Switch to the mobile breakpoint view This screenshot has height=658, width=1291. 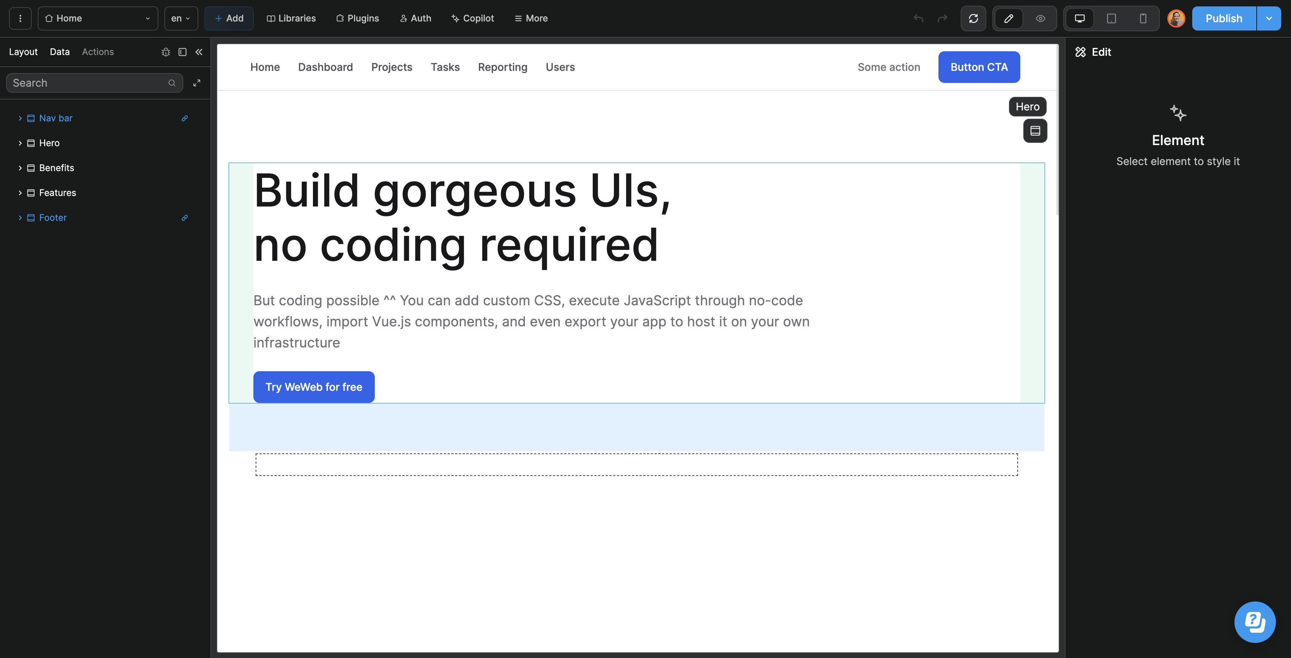[1143, 18]
